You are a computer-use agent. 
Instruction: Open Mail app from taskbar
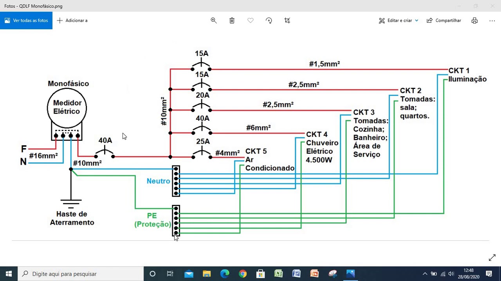(x=189, y=274)
